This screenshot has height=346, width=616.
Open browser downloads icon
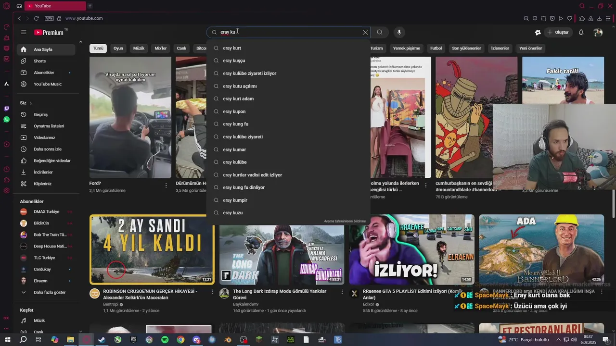(x=599, y=18)
